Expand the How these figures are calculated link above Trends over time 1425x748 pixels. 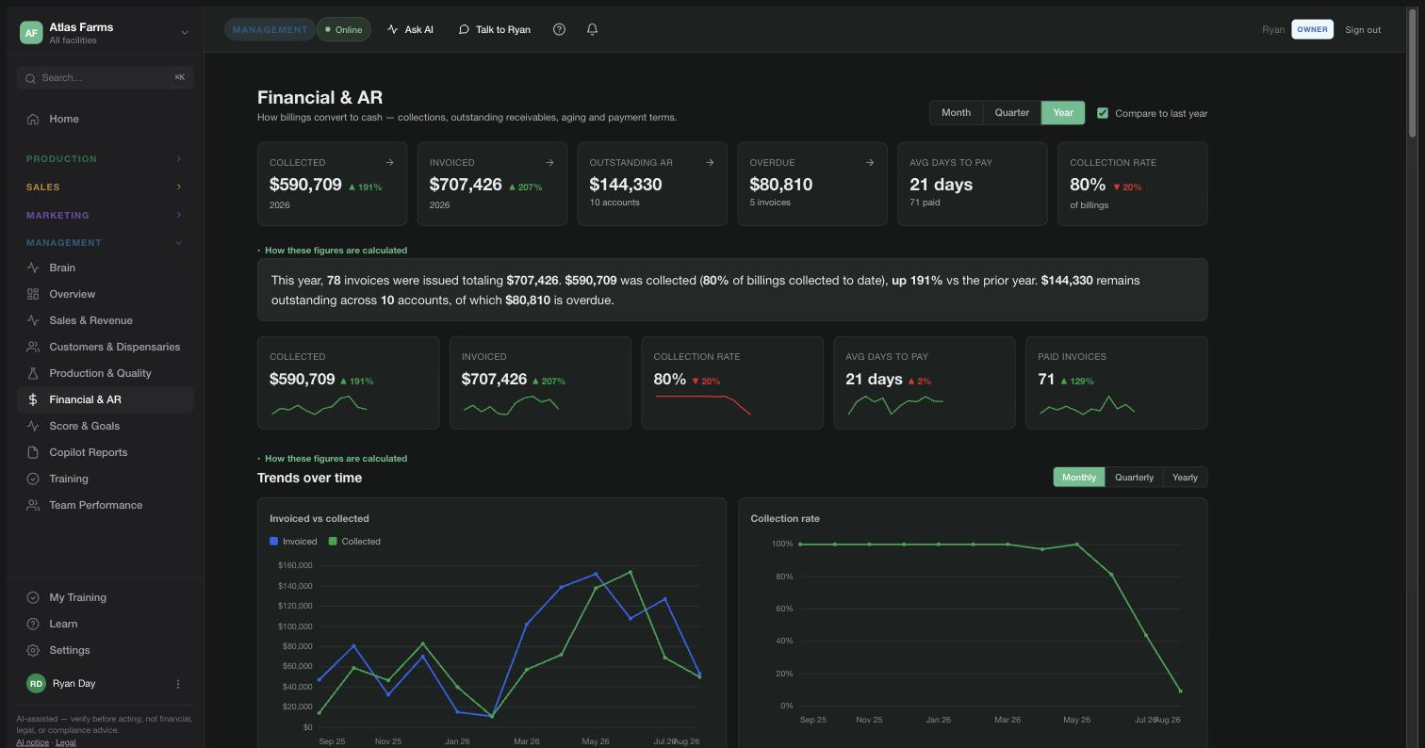click(332, 459)
